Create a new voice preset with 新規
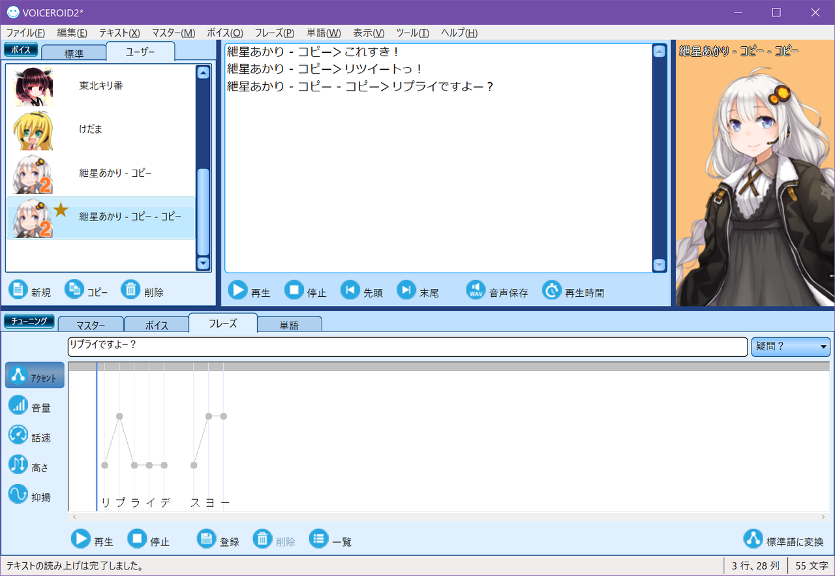Screen dimensions: 835x576 tap(18, 290)
